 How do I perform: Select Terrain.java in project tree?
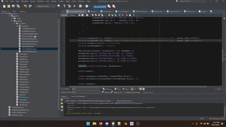[24, 97]
